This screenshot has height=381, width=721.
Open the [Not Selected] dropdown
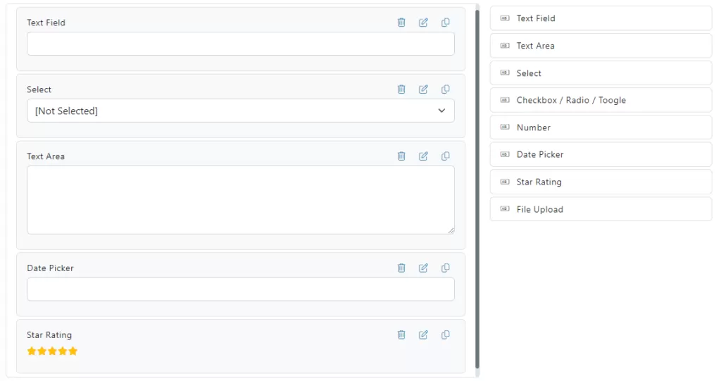point(241,111)
